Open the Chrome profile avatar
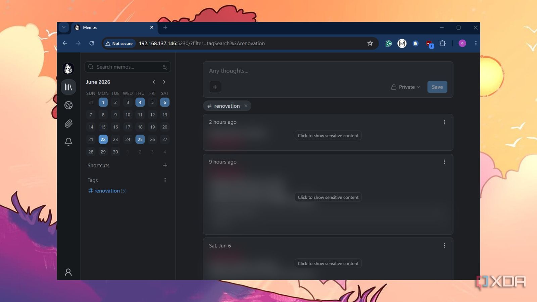The height and width of the screenshot is (302, 537). [462, 43]
